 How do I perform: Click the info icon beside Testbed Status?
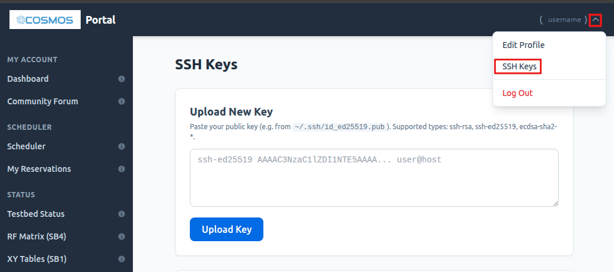[122, 214]
